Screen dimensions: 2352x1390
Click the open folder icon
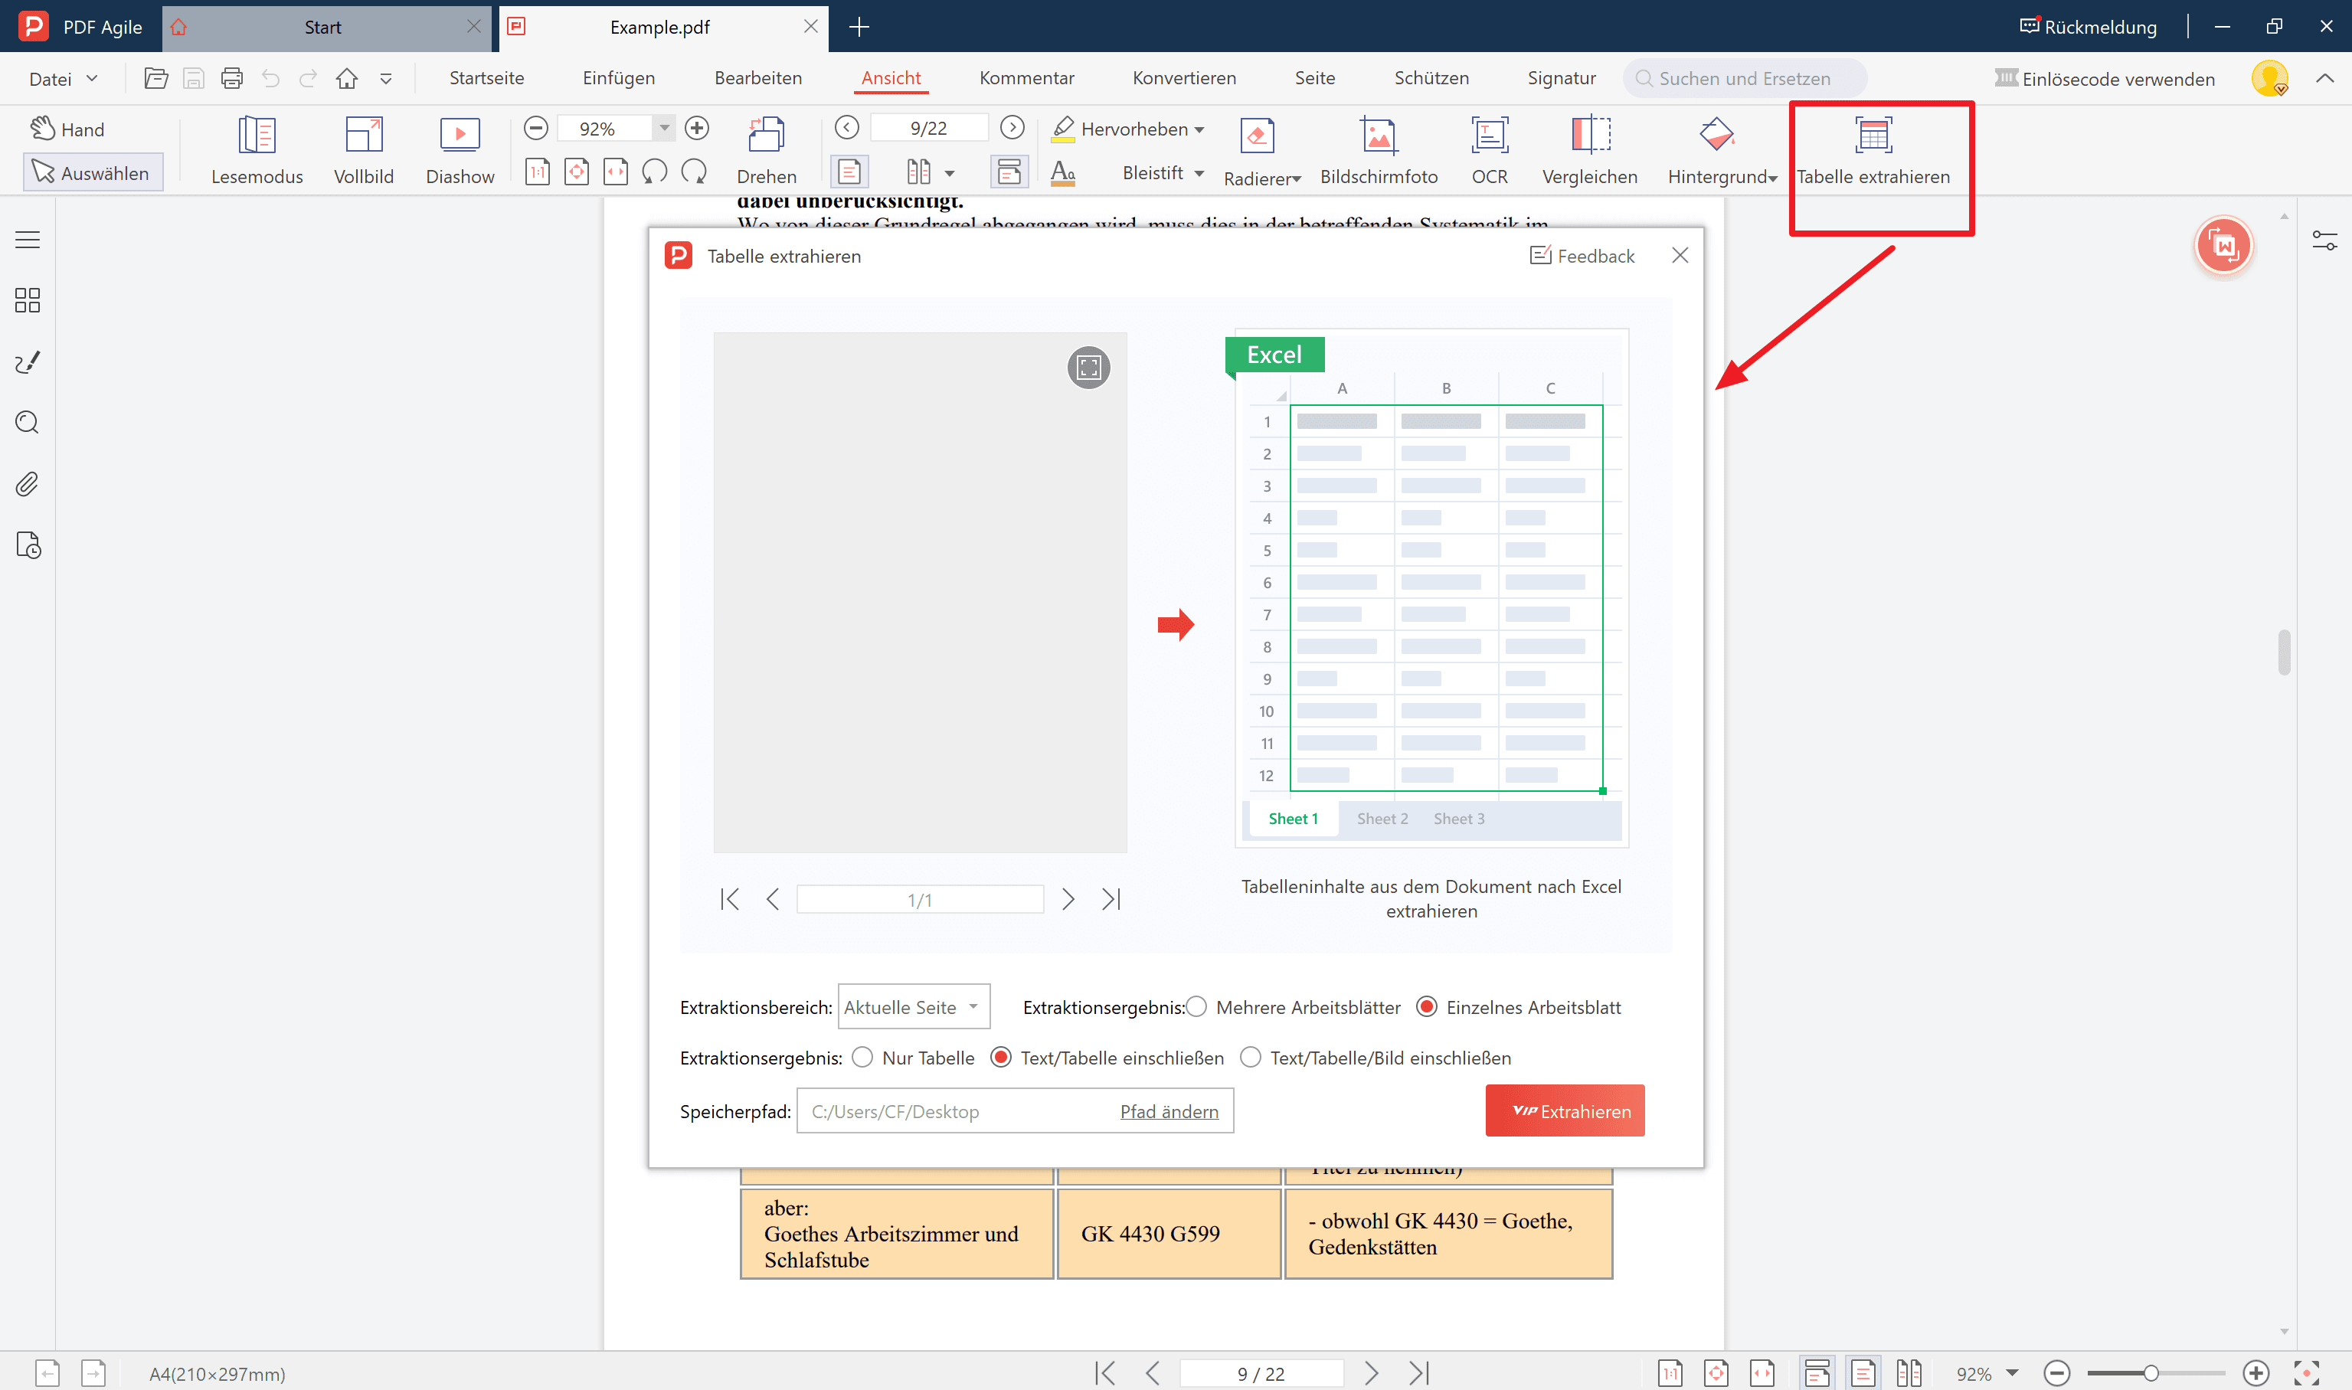(156, 79)
